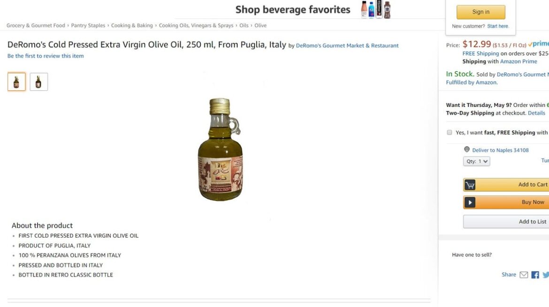The image size is (549, 307).
Task: Click the main olive oil bottle image
Action: [x=220, y=150]
